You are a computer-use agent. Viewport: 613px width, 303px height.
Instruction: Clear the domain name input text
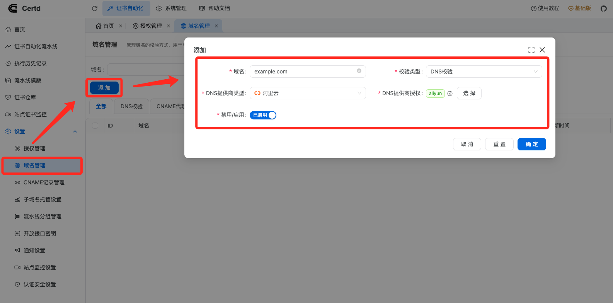(359, 71)
